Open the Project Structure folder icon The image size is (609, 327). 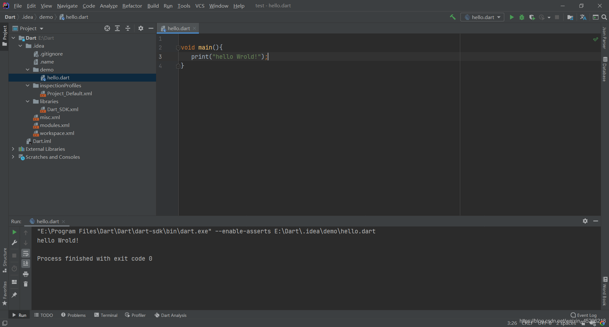tap(570, 17)
